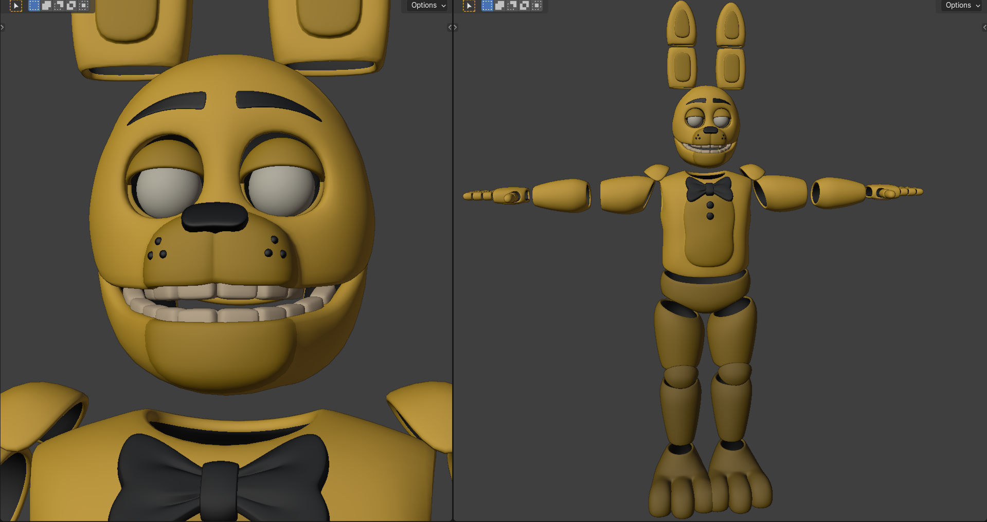The width and height of the screenshot is (987, 522).
Task: Click Select Box tool icon in left viewport
Action: [x=16, y=6]
